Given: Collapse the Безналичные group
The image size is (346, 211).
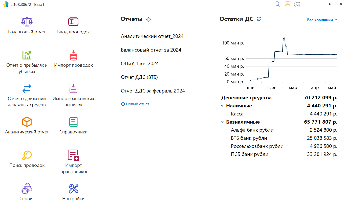Looking at the screenshot, I should point(222,122).
